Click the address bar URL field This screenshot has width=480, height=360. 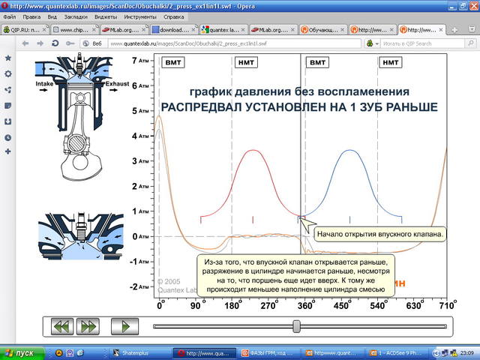point(225,43)
